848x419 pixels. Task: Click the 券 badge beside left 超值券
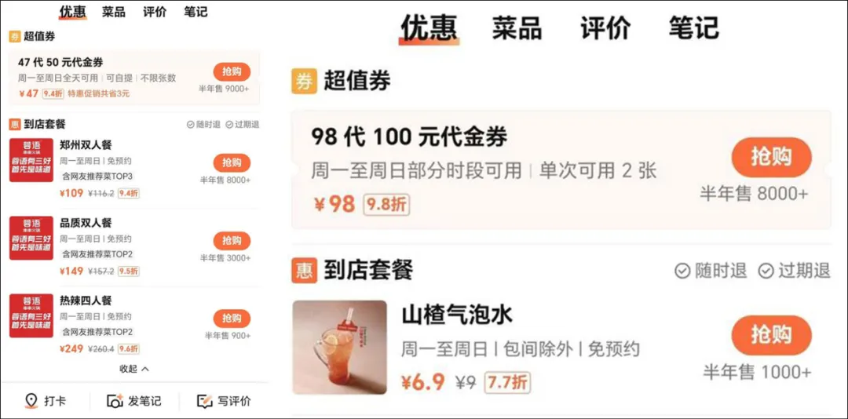pyautogui.click(x=15, y=37)
